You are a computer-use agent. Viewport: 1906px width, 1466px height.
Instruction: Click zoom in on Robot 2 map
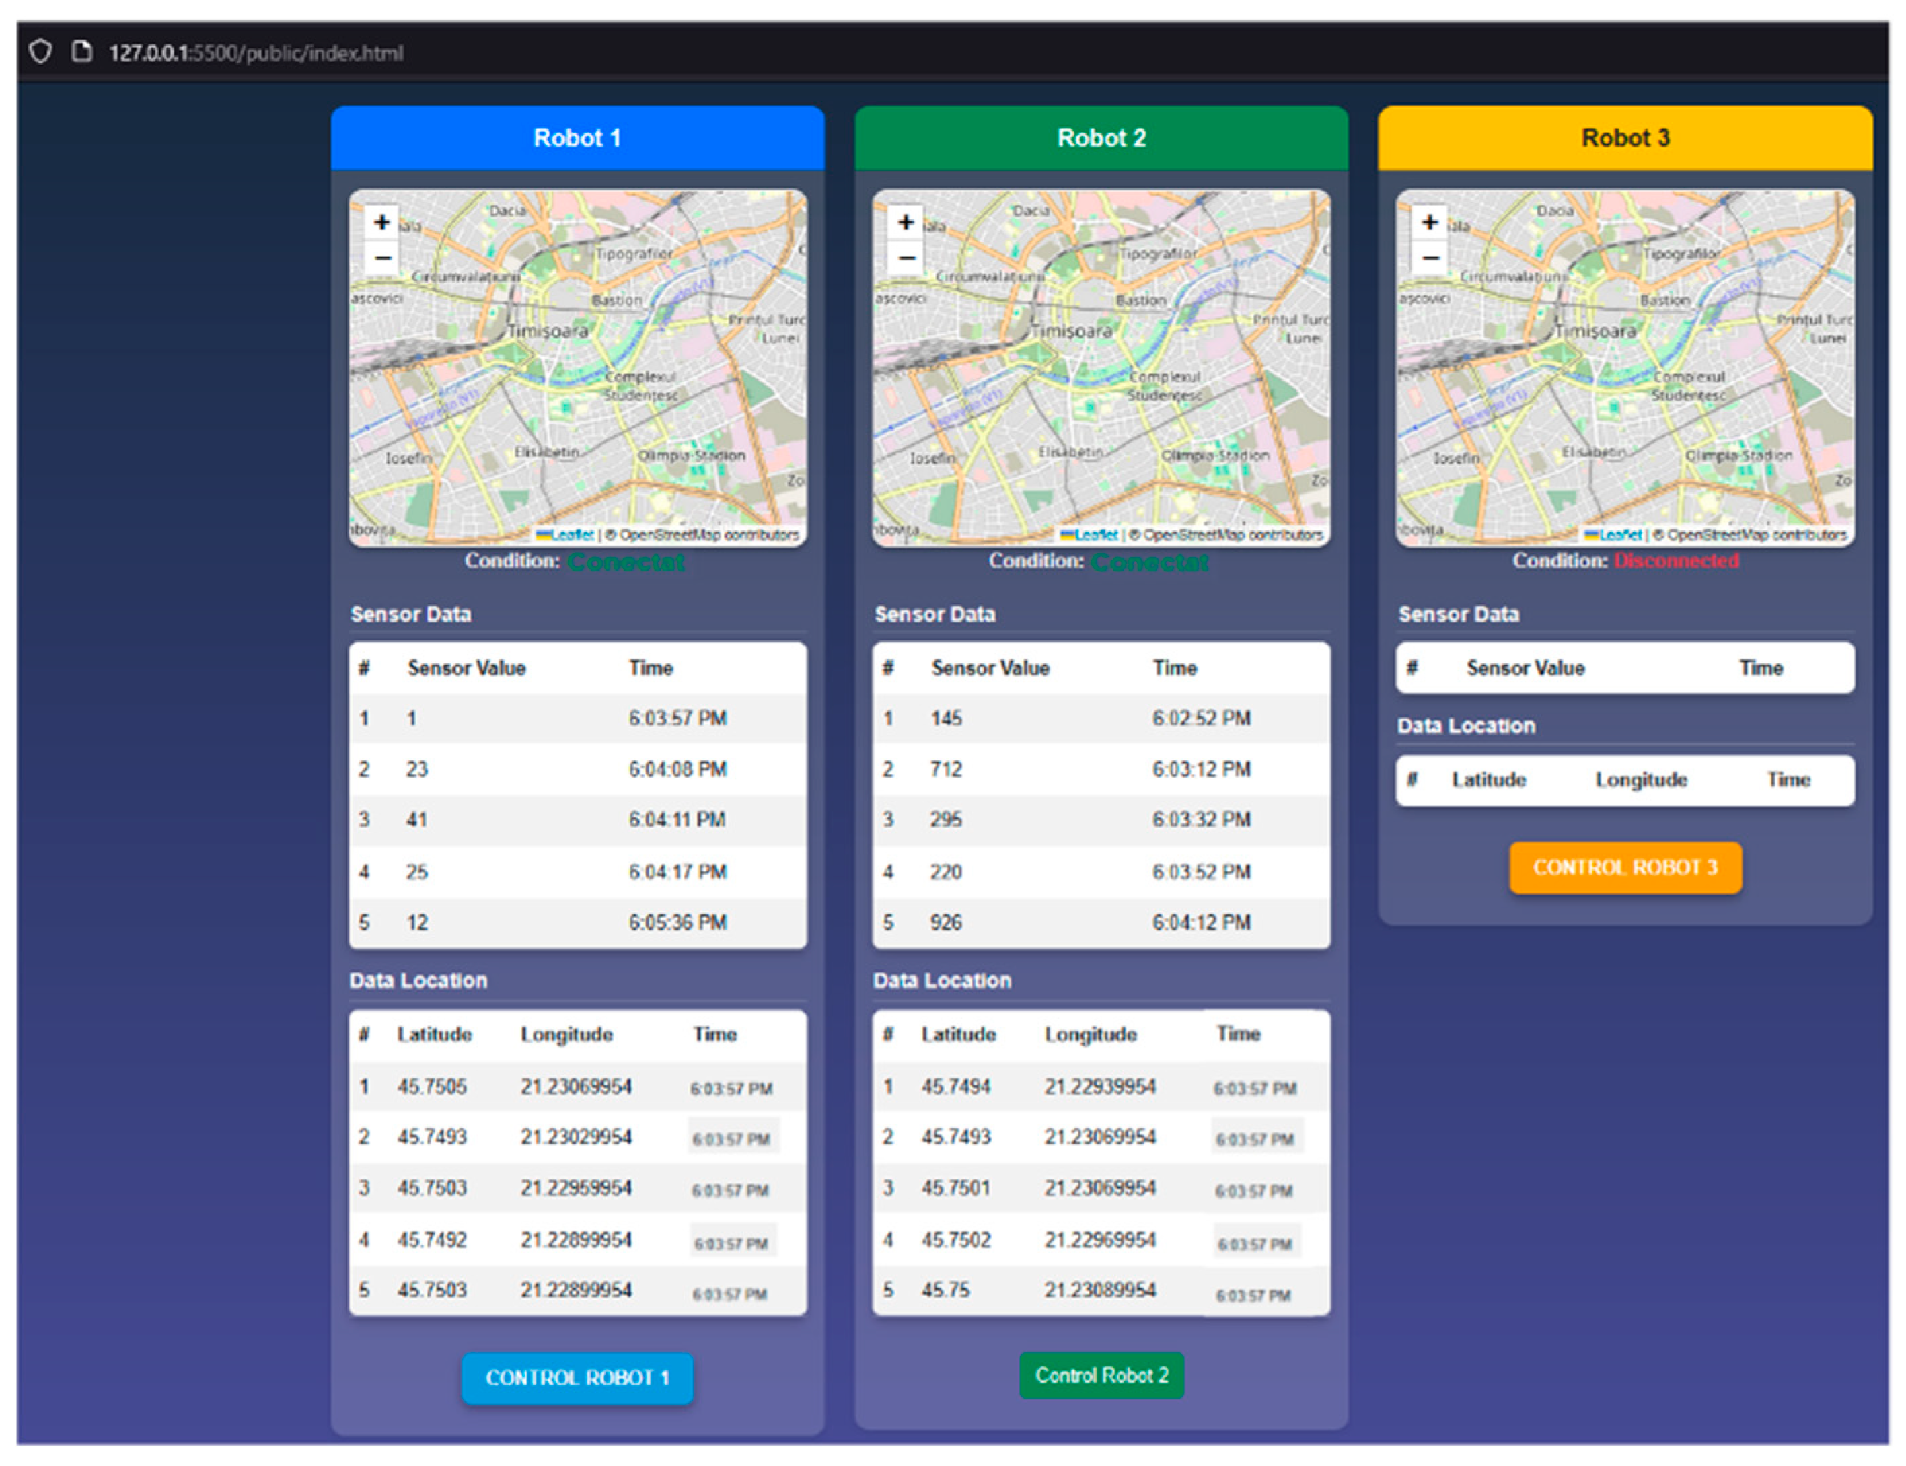tap(906, 223)
